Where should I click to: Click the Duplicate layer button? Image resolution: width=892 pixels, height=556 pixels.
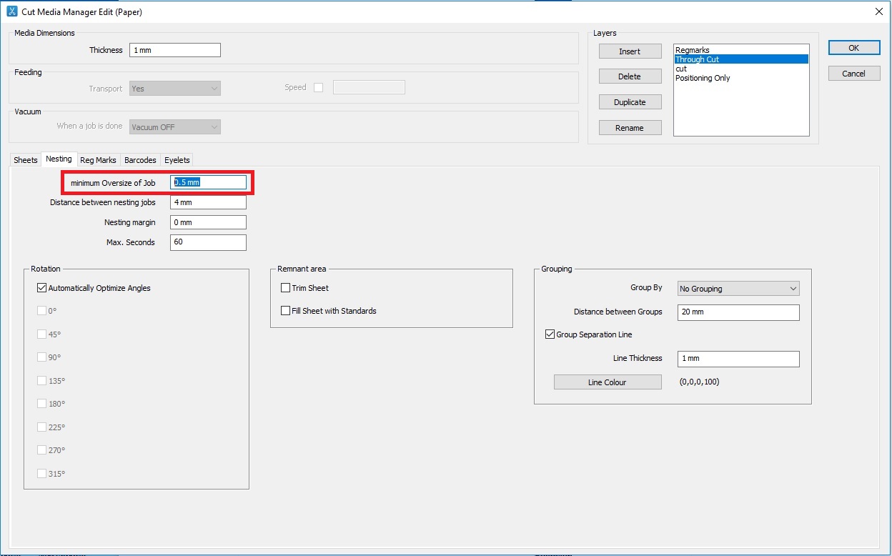[x=630, y=102]
